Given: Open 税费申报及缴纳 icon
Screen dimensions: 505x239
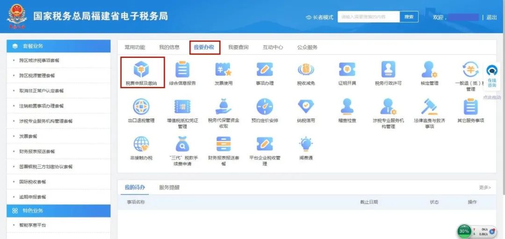Looking at the screenshot, I should click(x=141, y=70).
